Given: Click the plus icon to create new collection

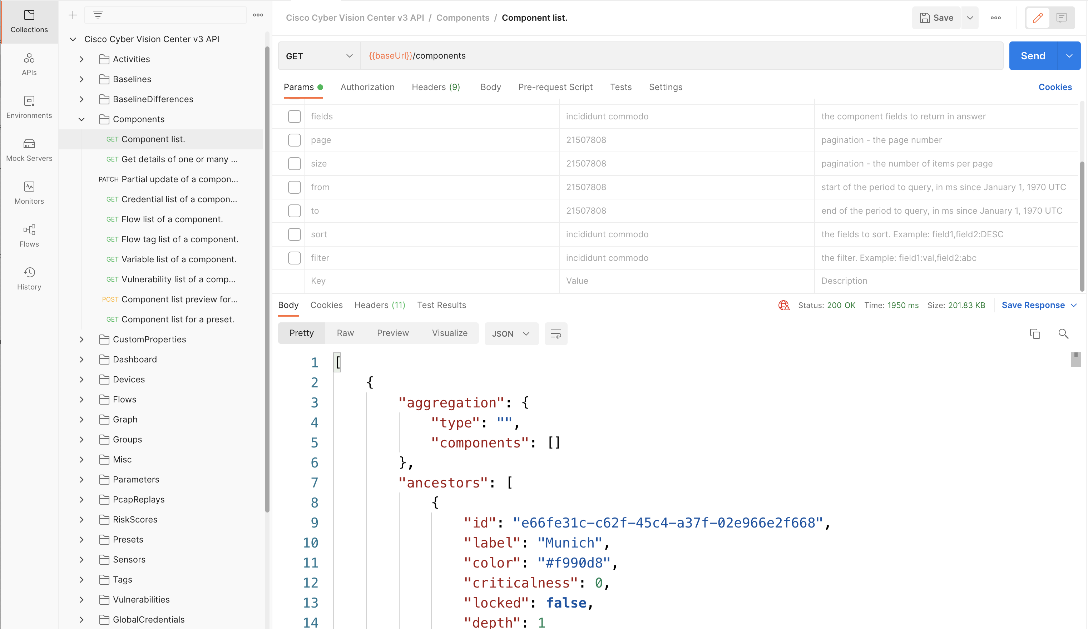Looking at the screenshot, I should (73, 15).
